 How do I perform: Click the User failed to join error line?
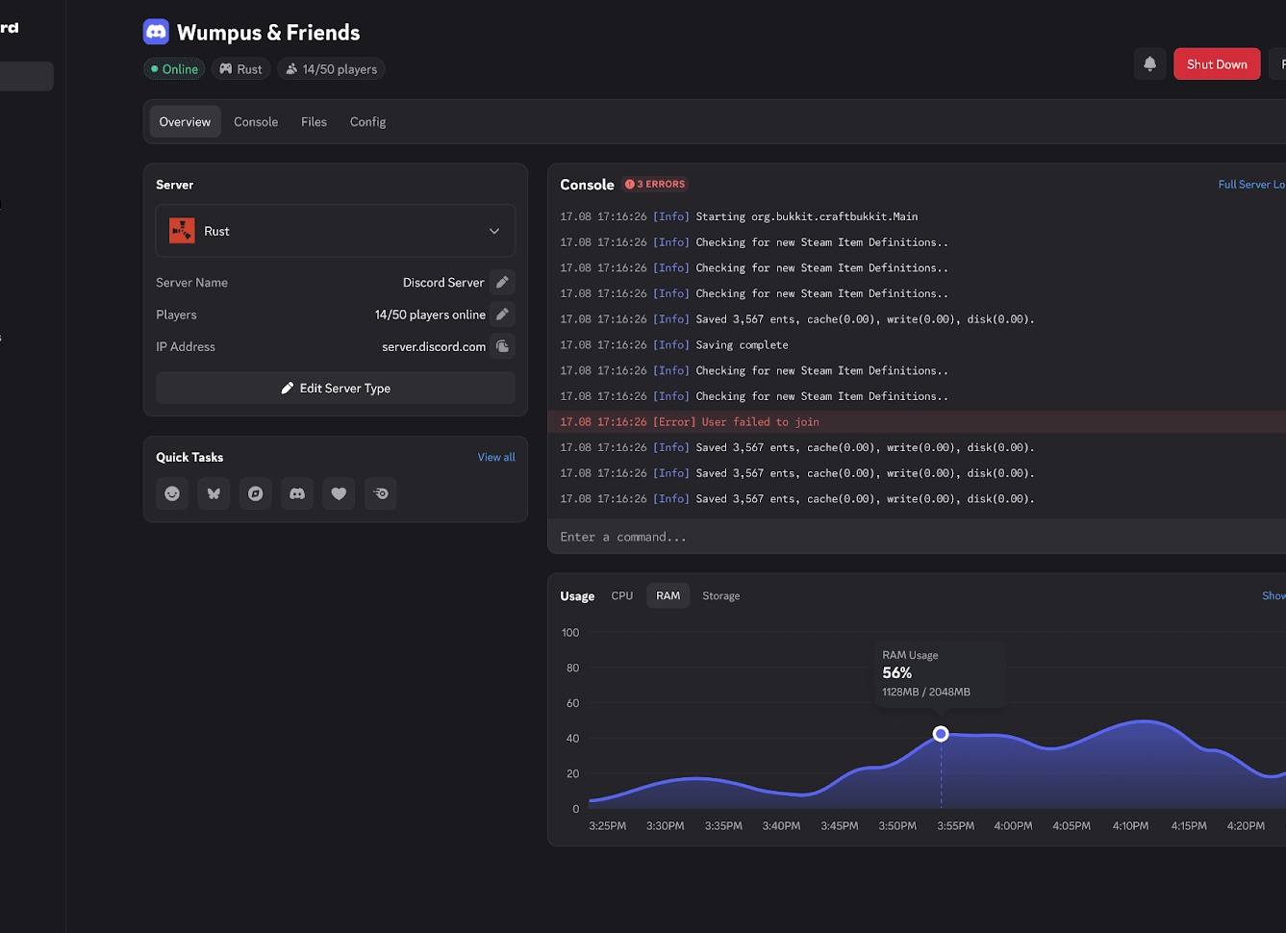(x=917, y=422)
